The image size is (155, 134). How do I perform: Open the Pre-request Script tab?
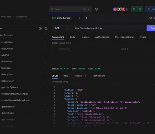coord(125,37)
